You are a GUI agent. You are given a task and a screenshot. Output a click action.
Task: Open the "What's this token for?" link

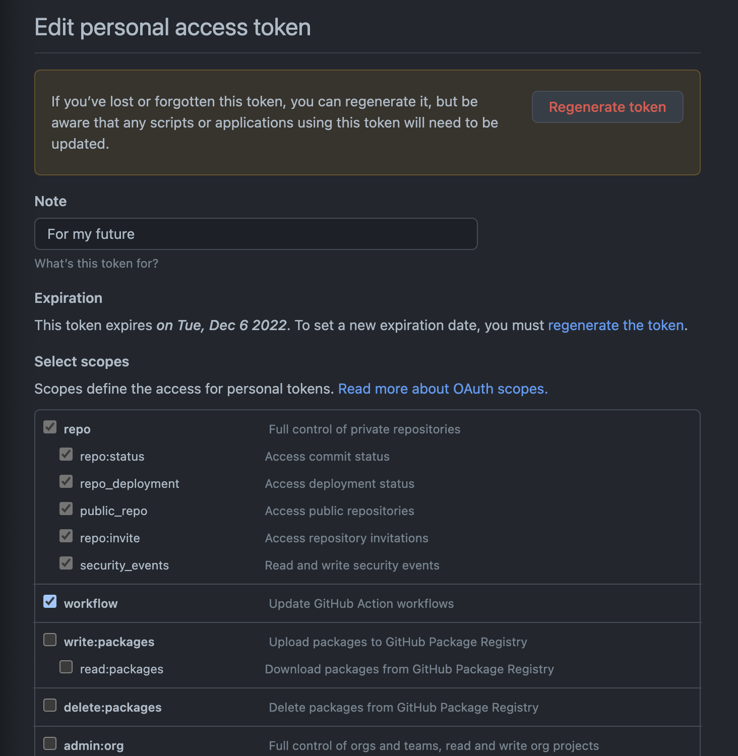(96, 263)
